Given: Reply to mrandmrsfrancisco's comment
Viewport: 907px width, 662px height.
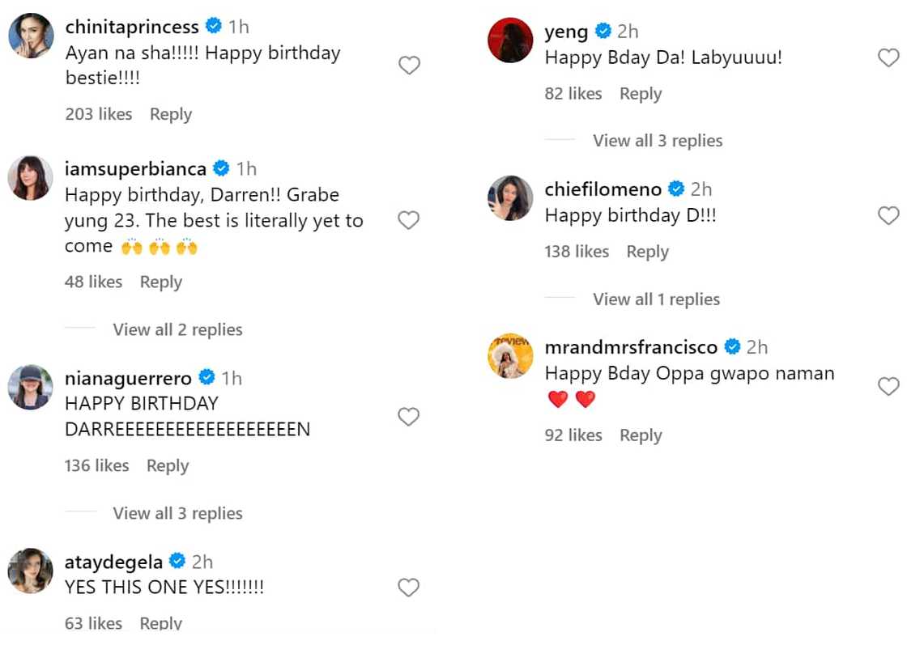Looking at the screenshot, I should (641, 435).
